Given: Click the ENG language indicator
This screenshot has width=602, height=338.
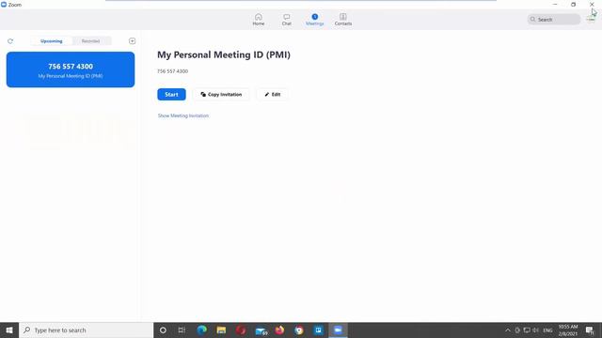Looking at the screenshot, I should (547, 330).
